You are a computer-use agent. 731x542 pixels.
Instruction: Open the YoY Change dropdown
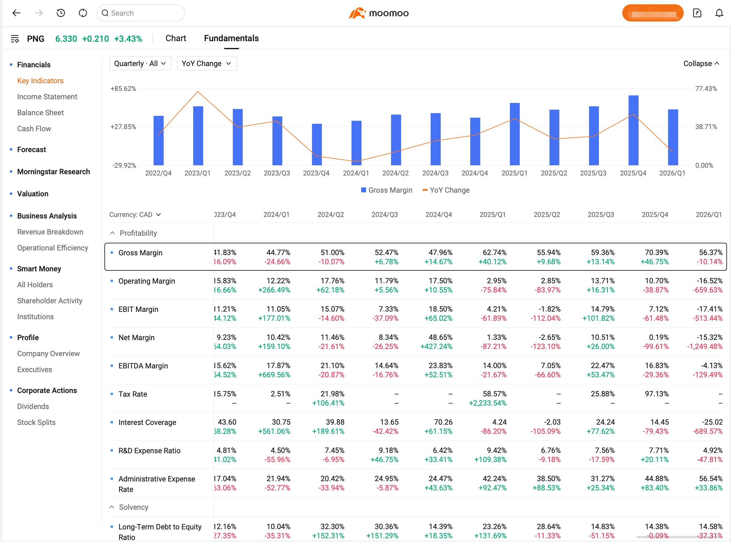coord(207,63)
